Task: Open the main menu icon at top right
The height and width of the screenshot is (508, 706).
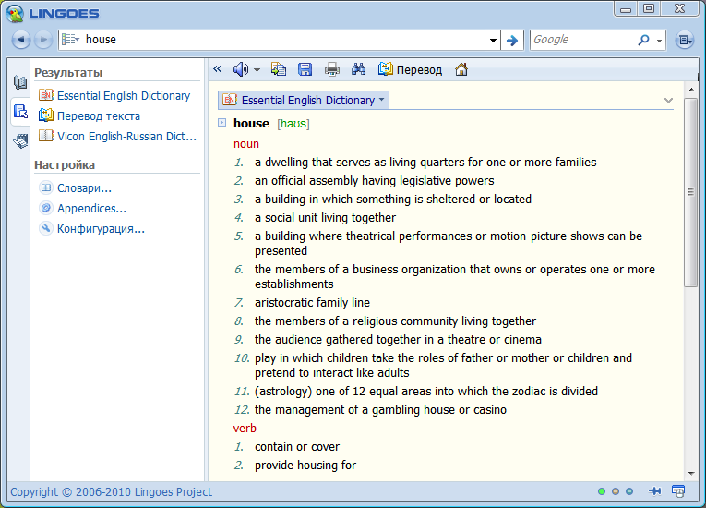Action: coord(684,40)
